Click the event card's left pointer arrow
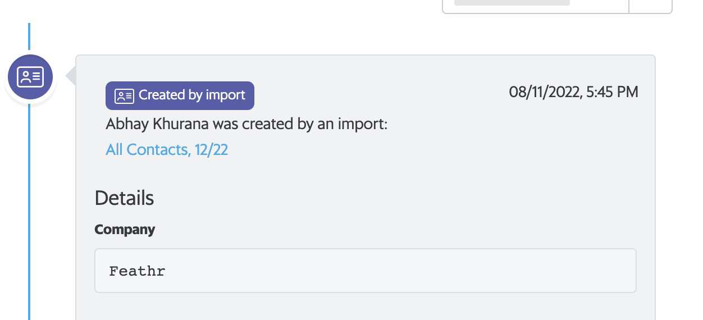The width and height of the screenshot is (703, 320). [71, 76]
